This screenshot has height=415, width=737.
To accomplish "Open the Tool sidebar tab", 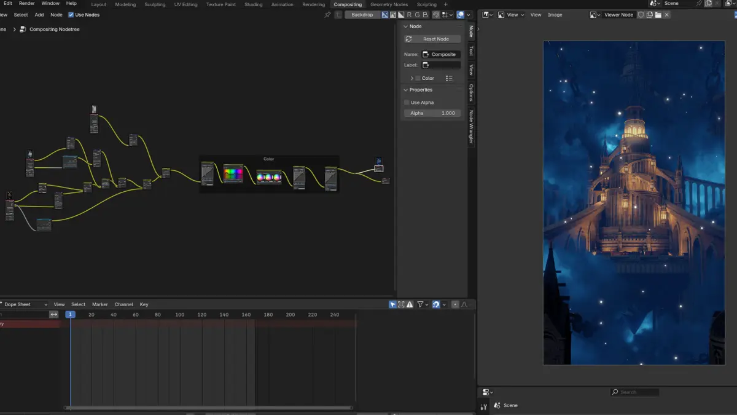I will pyautogui.click(x=471, y=51).
